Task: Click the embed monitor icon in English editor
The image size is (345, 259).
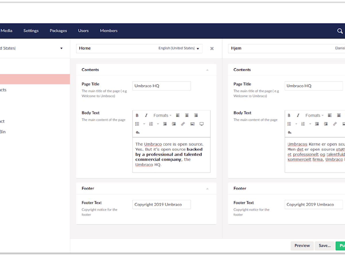Action: coord(202,124)
